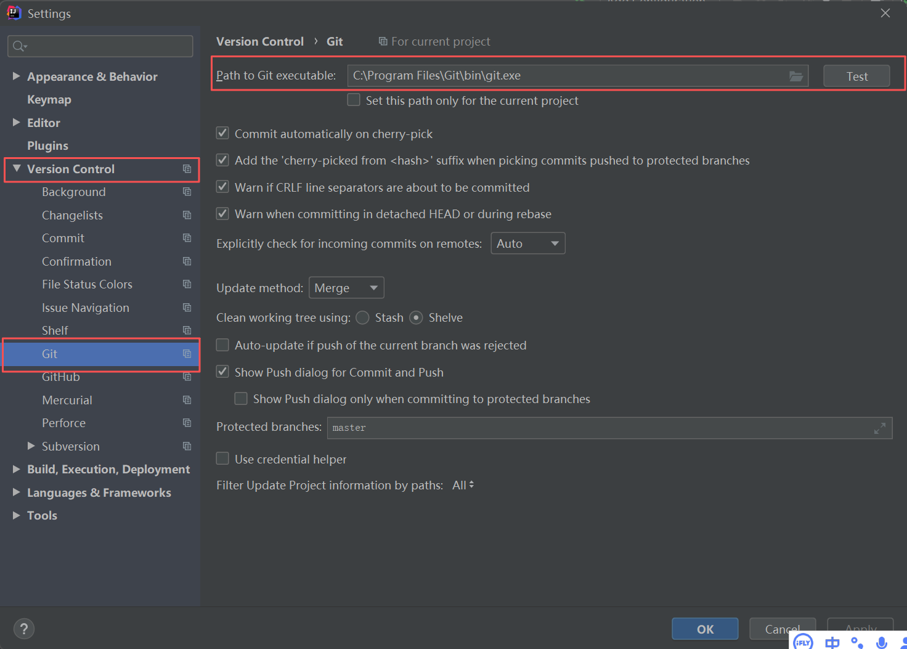The width and height of the screenshot is (907, 649).
Task: Enable auto-update if push was rejected
Action: click(x=222, y=345)
